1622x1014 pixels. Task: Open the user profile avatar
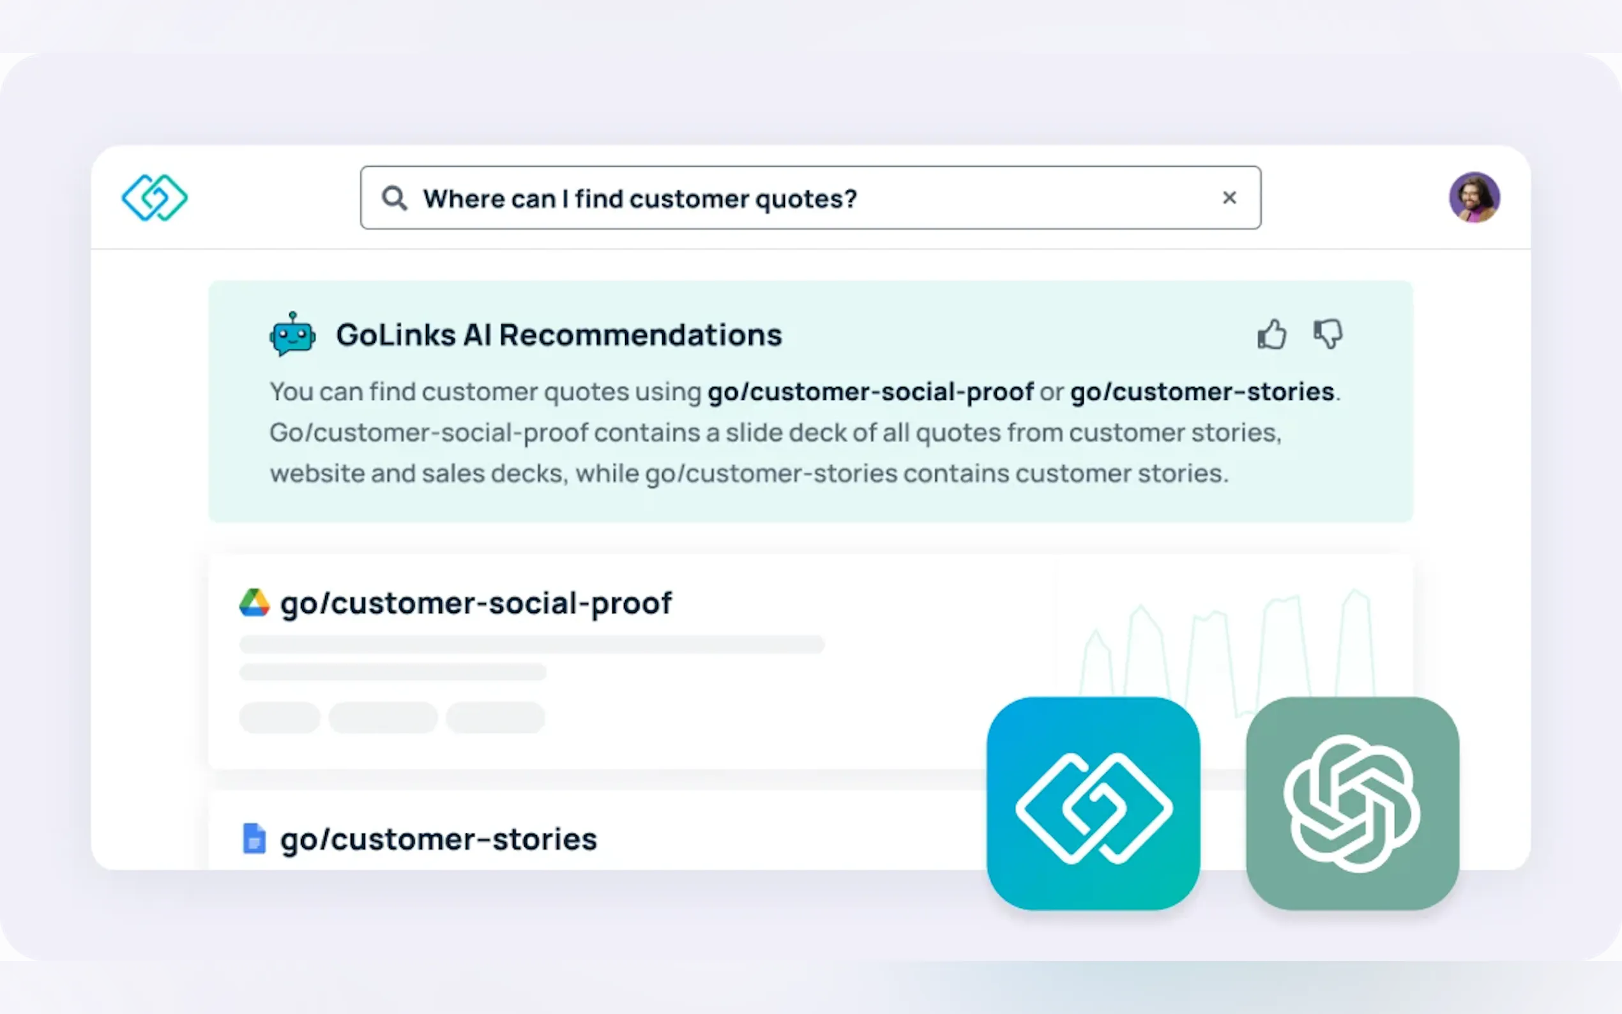tap(1474, 197)
